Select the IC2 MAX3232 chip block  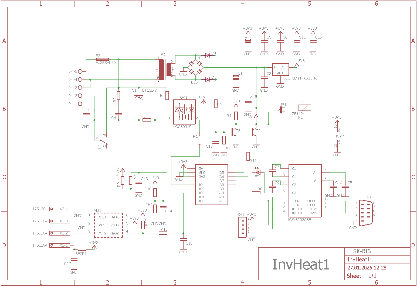pos(305,191)
